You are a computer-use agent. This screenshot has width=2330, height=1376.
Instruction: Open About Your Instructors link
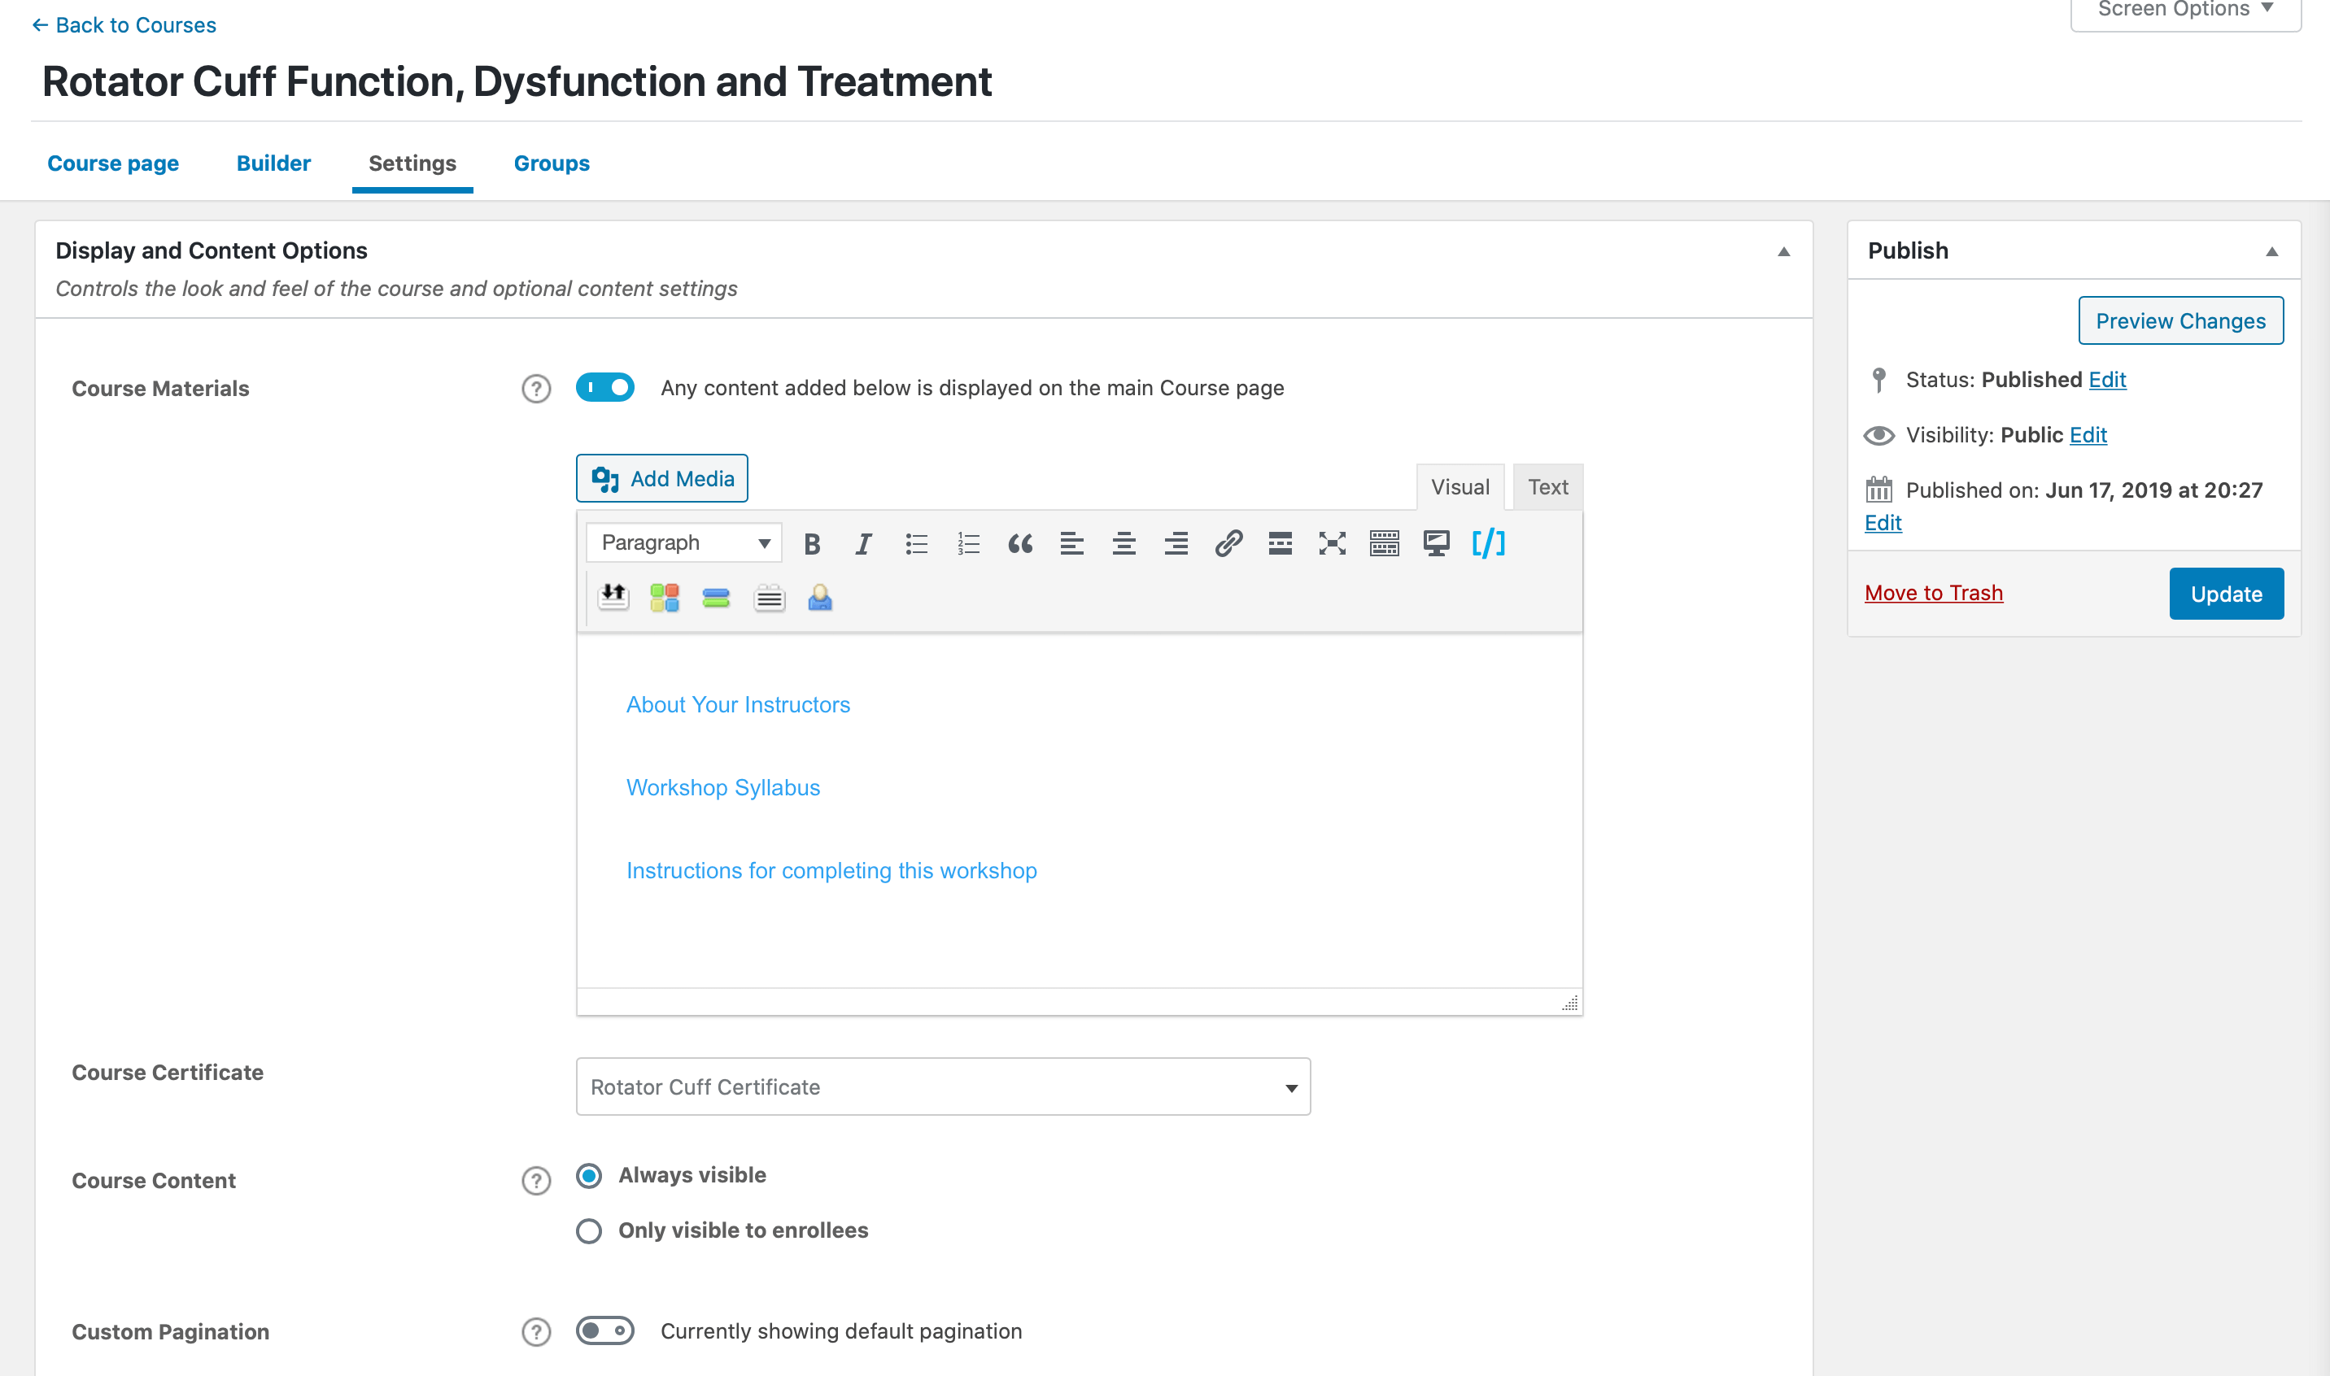pos(737,705)
